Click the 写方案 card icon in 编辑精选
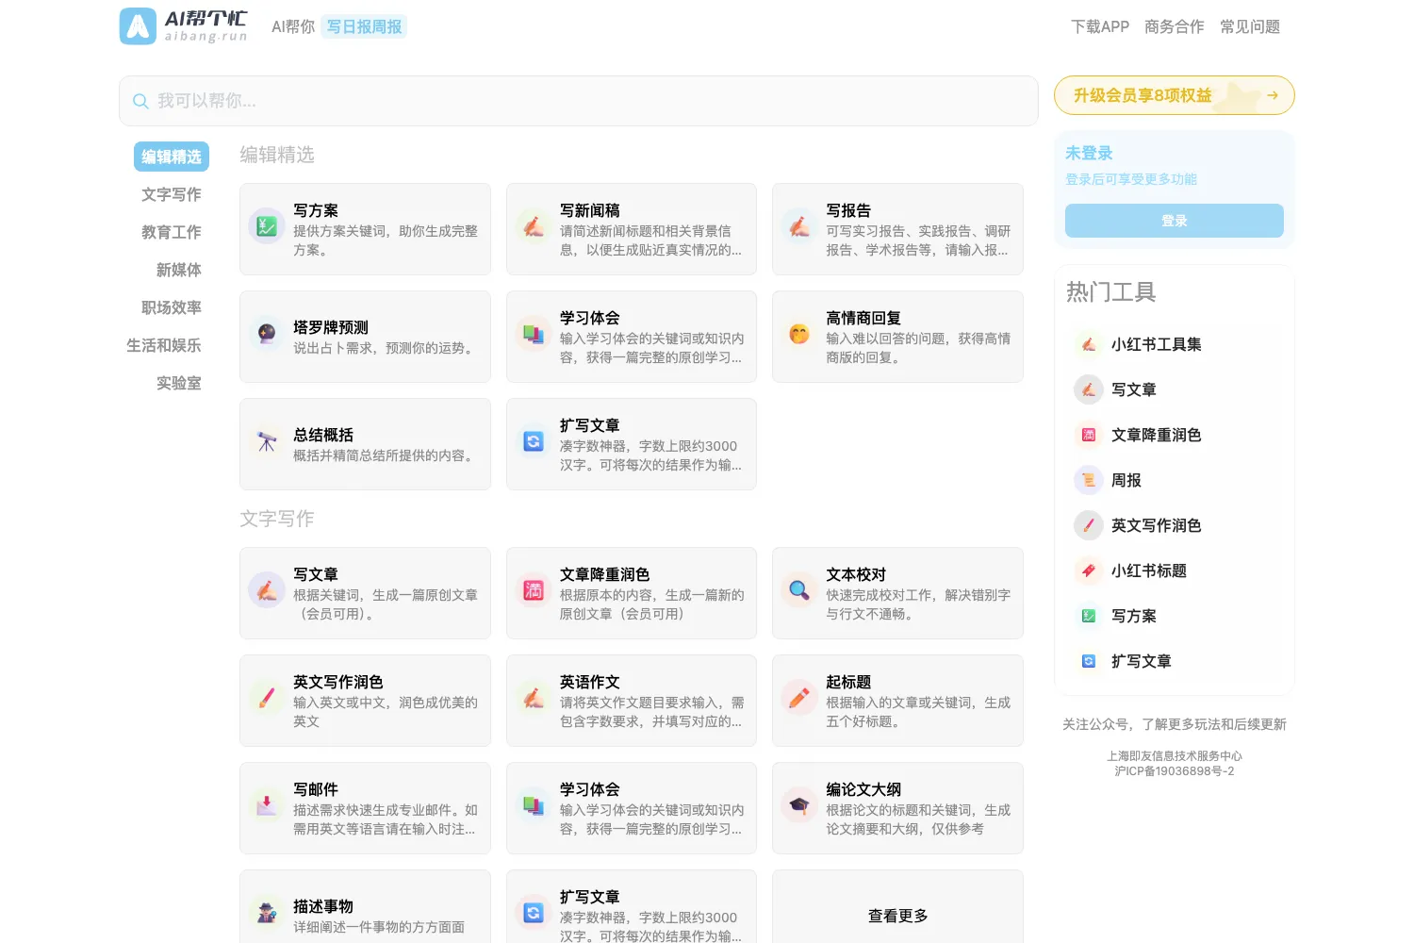 [267, 226]
